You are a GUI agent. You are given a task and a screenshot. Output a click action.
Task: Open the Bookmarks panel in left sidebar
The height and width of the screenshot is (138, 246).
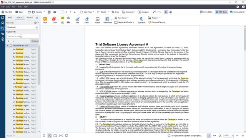(x=3, y=23)
